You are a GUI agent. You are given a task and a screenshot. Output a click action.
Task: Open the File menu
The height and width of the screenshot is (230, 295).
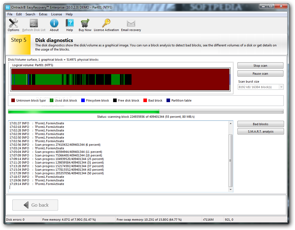tap(10, 14)
